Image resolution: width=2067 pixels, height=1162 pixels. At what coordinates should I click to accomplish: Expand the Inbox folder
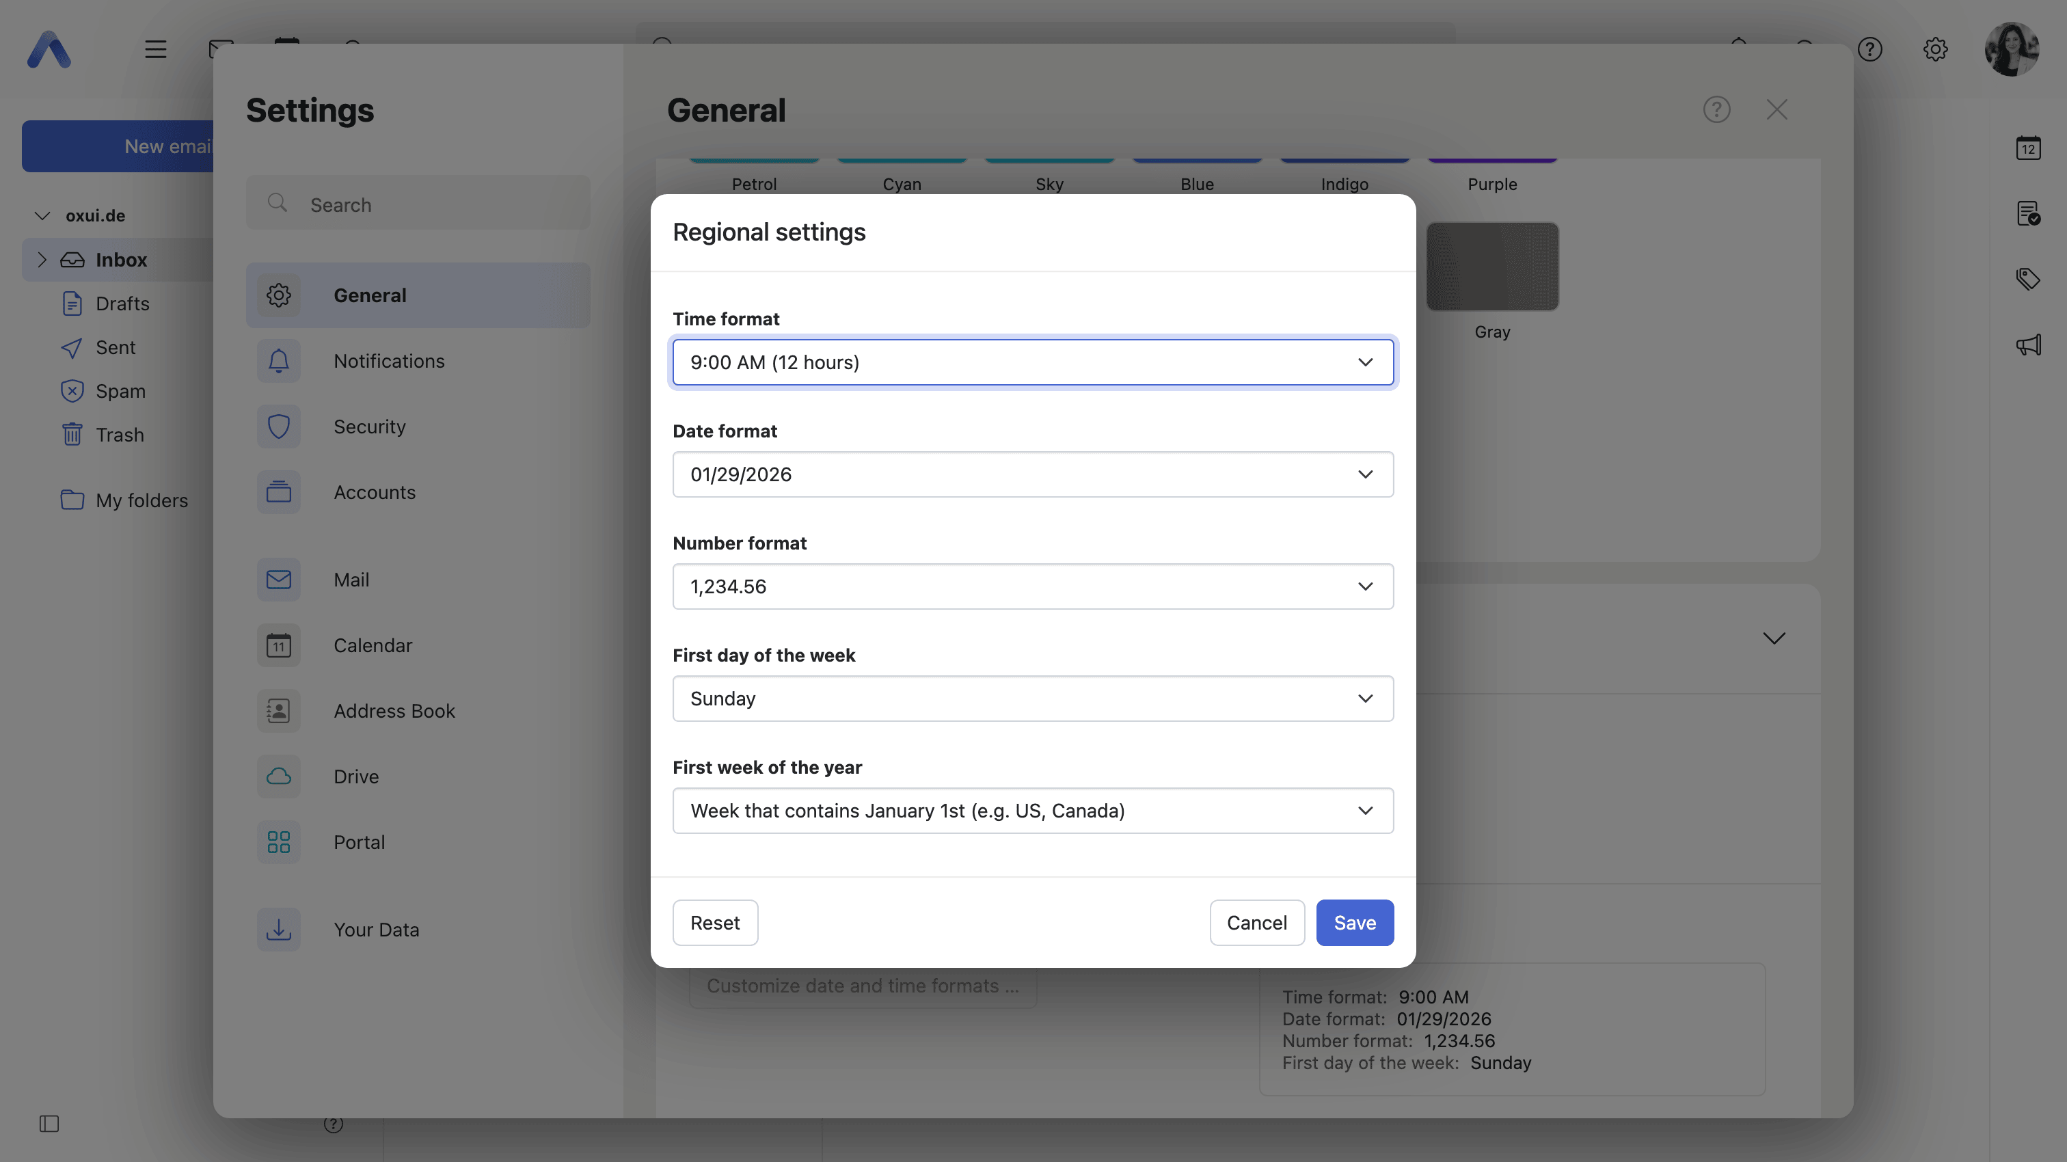[x=42, y=260]
